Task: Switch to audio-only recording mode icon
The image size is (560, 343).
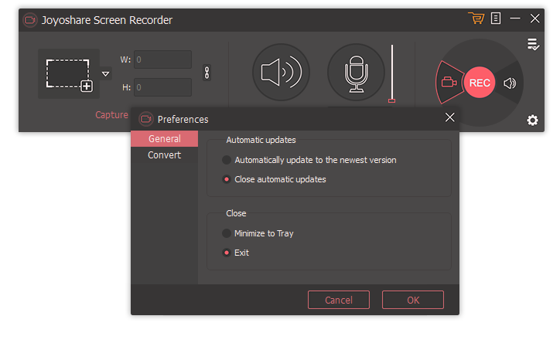Action: pyautogui.click(x=510, y=83)
